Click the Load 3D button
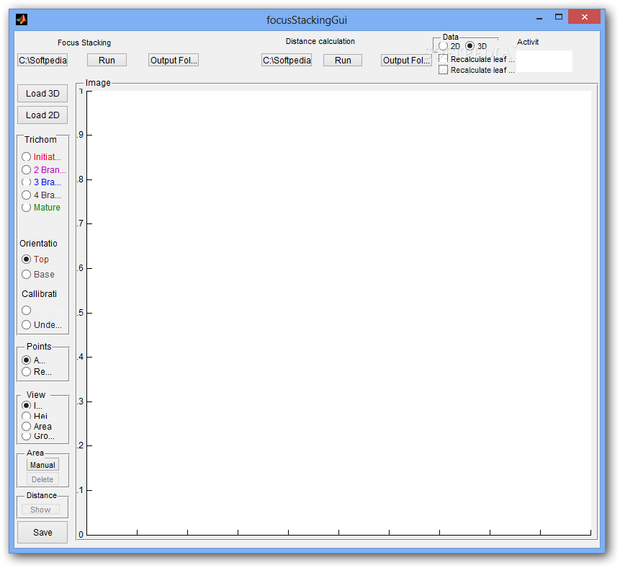This screenshot has width=620, height=568. 42,94
